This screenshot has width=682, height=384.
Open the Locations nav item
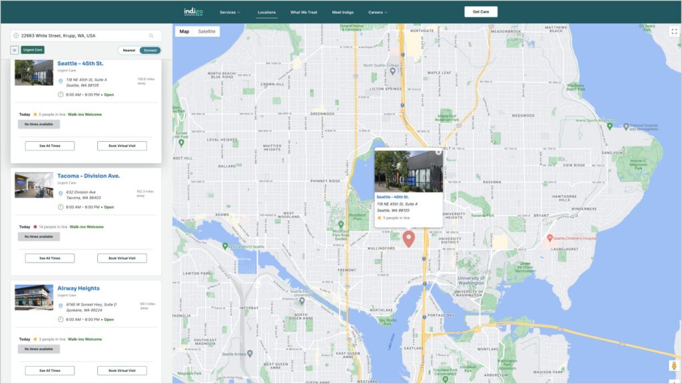[x=266, y=12]
